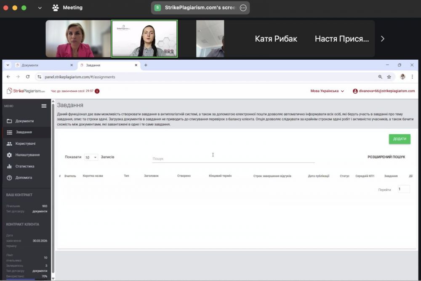Sort by the Кінцевий термін column header
The width and height of the screenshot is (421, 281).
click(x=220, y=176)
